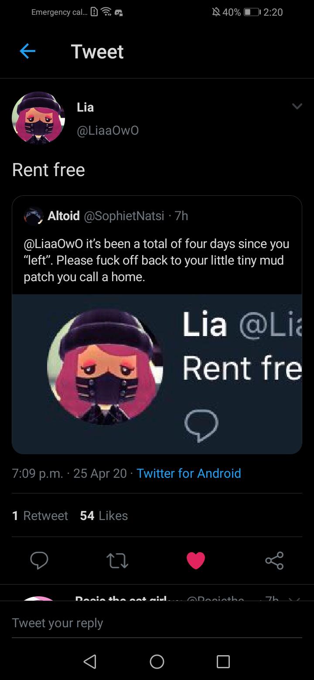Unlike the tweet using the red heart
The height and width of the screenshot is (680, 314).
(x=196, y=561)
